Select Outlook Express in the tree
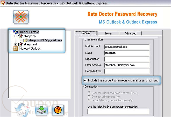Screen dimensions: 171x117 tap(29, 32)
